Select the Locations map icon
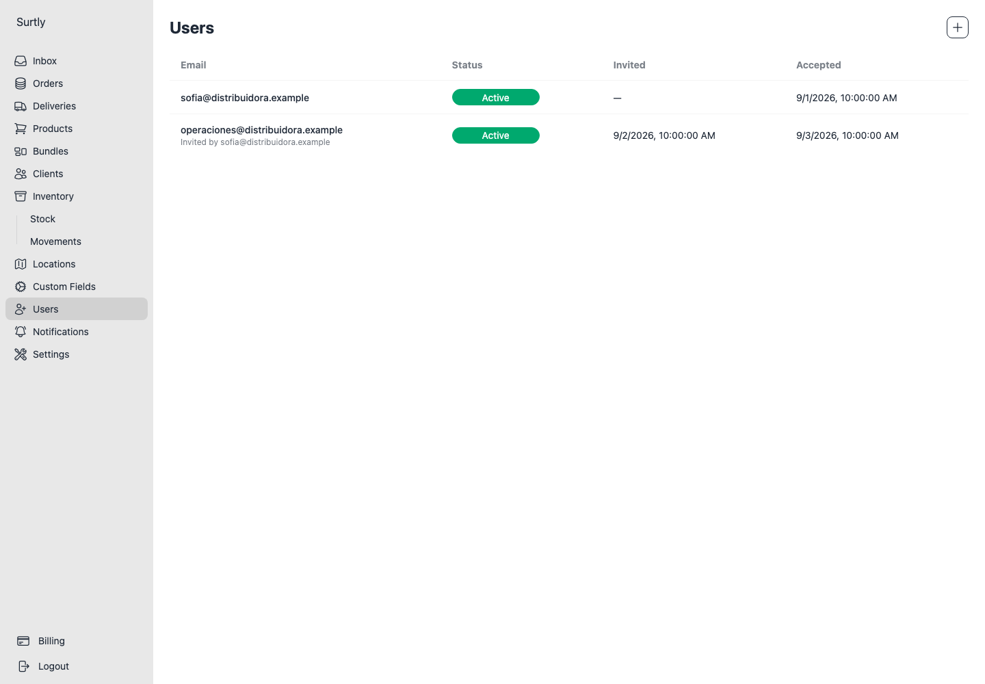This screenshot has height=684, width=985. pos(21,264)
